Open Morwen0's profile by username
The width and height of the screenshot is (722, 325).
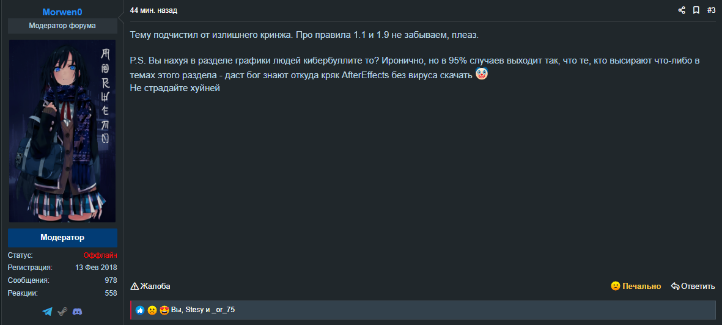coord(62,12)
